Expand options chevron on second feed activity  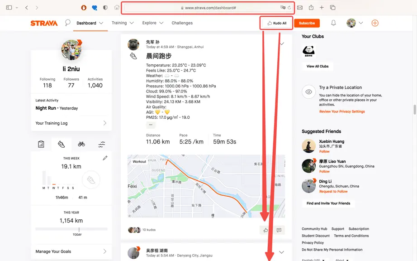[281, 252]
